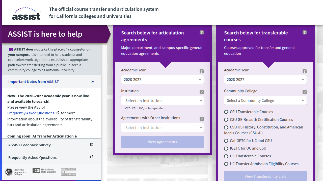Click 'CCC, CSU, UC, or Independent' hint text

click(x=145, y=108)
